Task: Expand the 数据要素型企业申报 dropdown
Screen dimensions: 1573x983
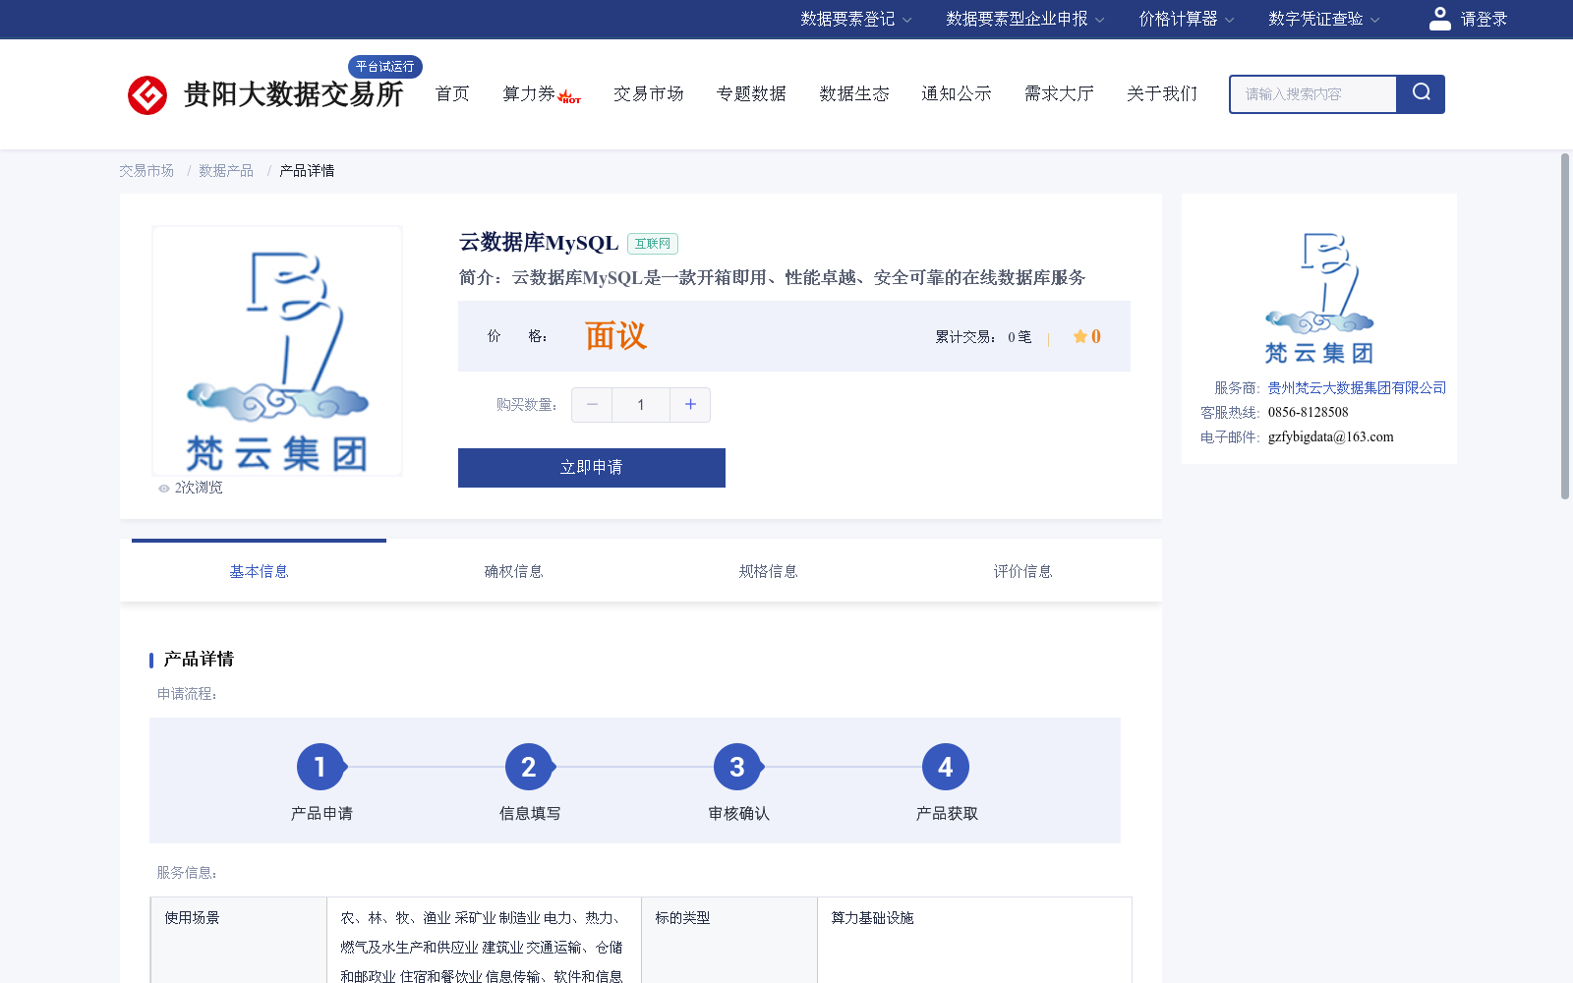Action: point(1024,19)
